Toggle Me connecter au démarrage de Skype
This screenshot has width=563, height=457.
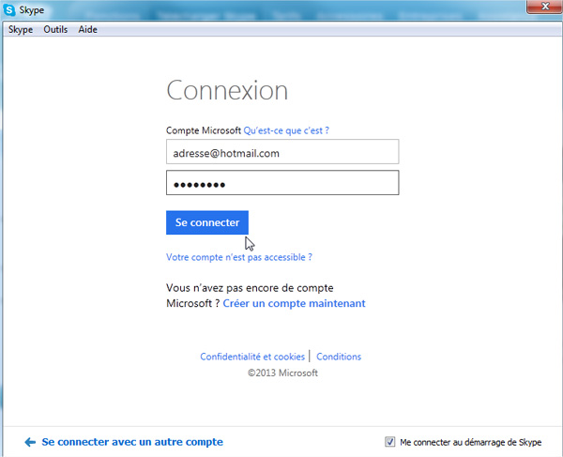tap(390, 442)
